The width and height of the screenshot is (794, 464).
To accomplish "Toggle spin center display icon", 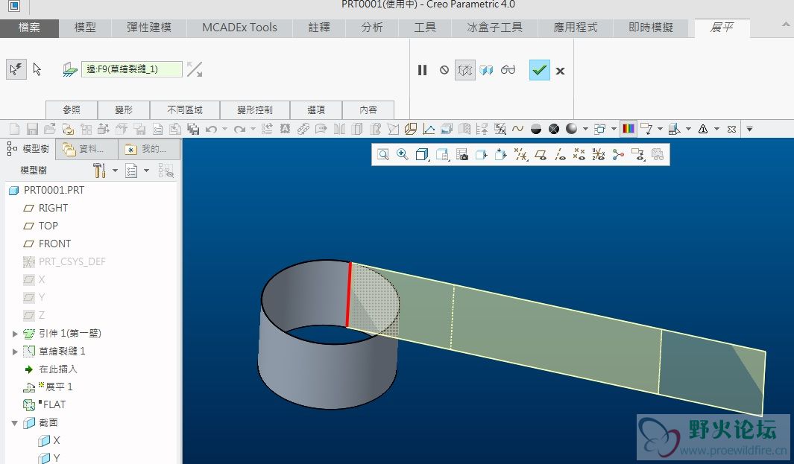I will coord(618,154).
